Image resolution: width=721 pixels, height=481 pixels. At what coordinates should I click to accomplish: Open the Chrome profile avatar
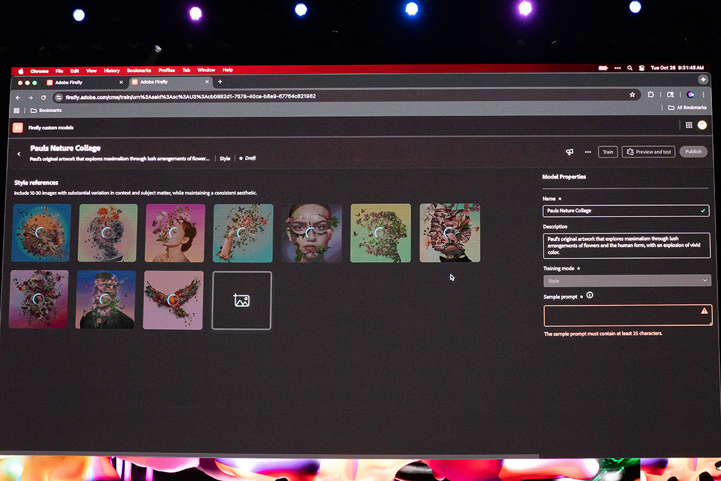click(690, 95)
